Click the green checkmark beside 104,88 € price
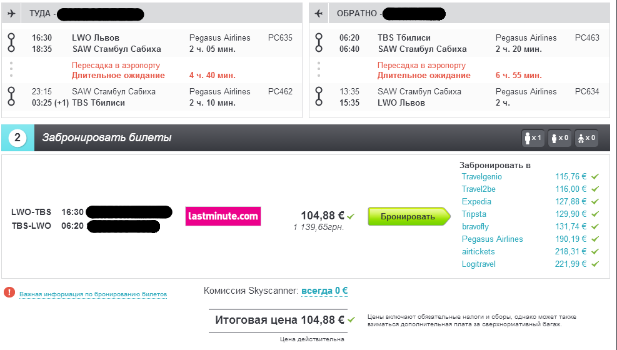This screenshot has width=617, height=350. point(351,216)
